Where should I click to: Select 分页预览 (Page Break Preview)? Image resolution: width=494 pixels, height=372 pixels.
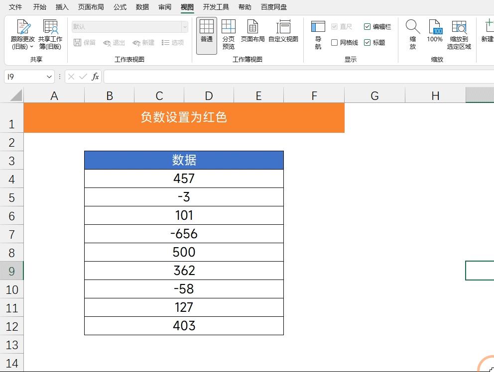pyautogui.click(x=229, y=34)
